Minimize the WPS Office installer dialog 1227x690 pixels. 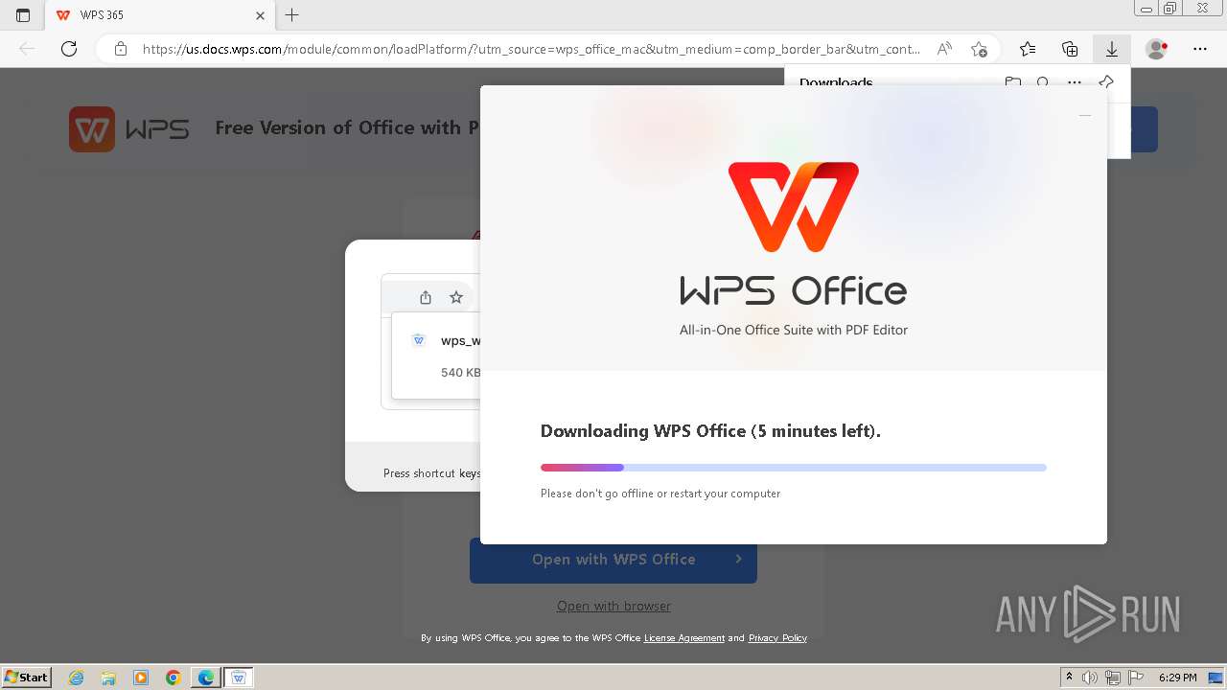[x=1085, y=115]
